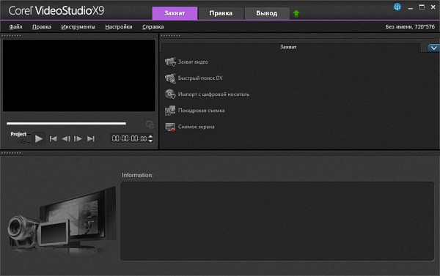Collapse the Захват panel with chevron
The image size is (440, 276).
click(433, 48)
